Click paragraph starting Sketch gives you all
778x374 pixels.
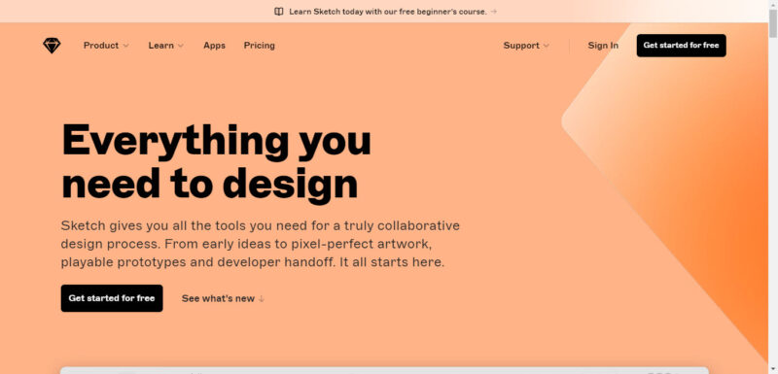click(x=260, y=244)
